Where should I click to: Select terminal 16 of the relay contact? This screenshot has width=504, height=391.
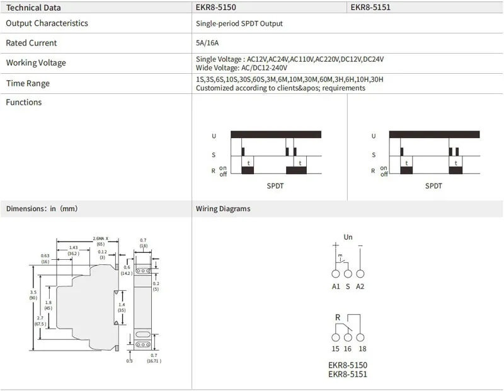click(x=347, y=336)
